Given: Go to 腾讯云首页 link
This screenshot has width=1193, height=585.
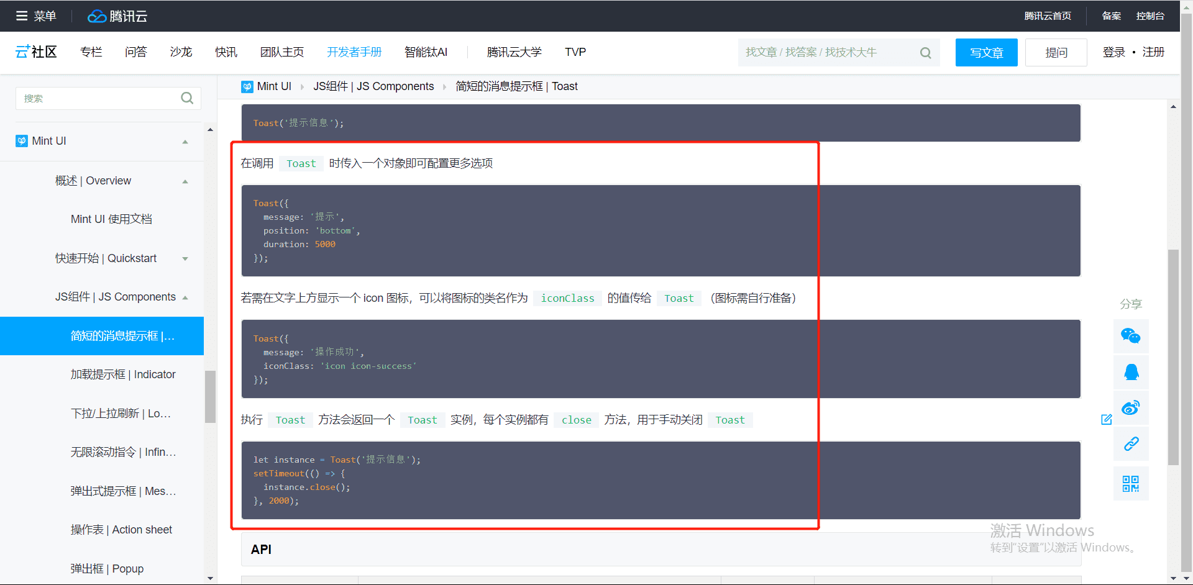Looking at the screenshot, I should point(1048,16).
